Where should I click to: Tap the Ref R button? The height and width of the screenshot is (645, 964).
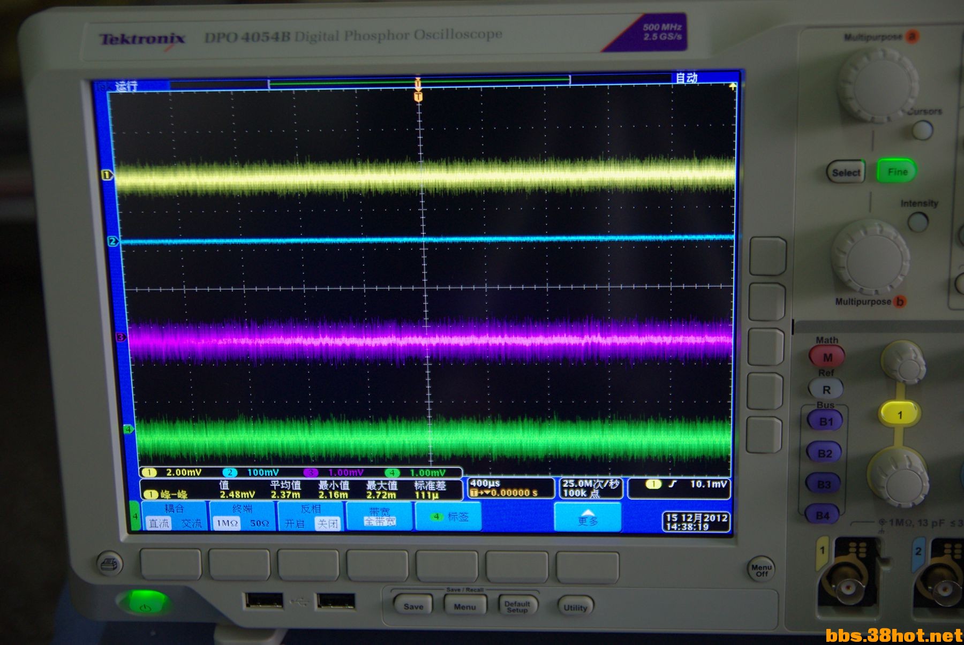pos(826,390)
